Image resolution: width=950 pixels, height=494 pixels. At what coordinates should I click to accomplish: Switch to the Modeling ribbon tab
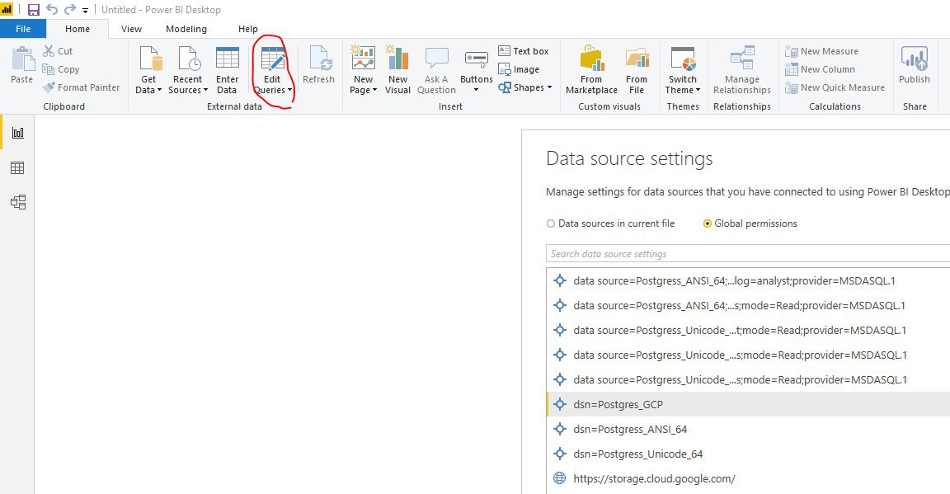click(x=186, y=29)
